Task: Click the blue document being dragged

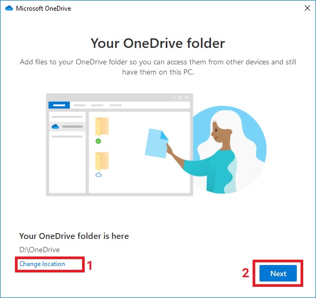Action: 157,144
